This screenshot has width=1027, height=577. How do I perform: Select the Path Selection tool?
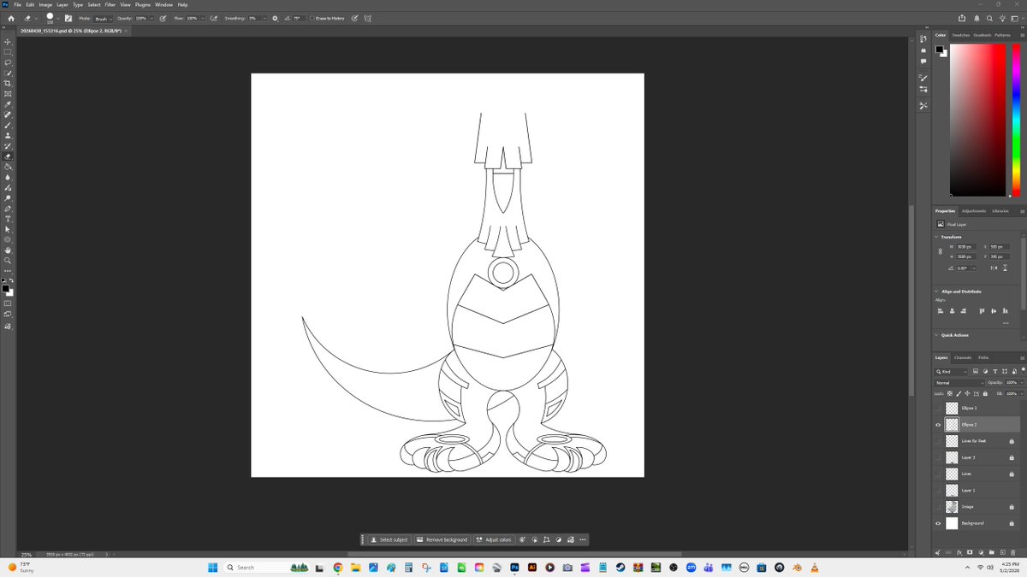[x=8, y=229]
